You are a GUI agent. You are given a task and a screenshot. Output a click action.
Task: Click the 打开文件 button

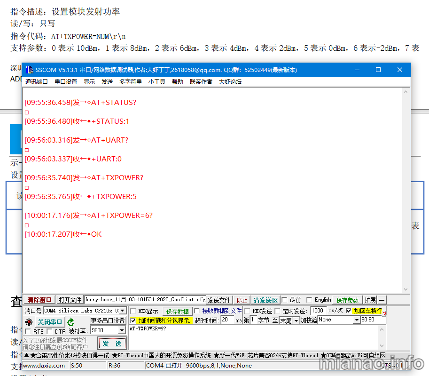(70, 300)
